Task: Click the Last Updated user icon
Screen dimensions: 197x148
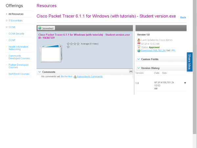Action: coord(139,40)
